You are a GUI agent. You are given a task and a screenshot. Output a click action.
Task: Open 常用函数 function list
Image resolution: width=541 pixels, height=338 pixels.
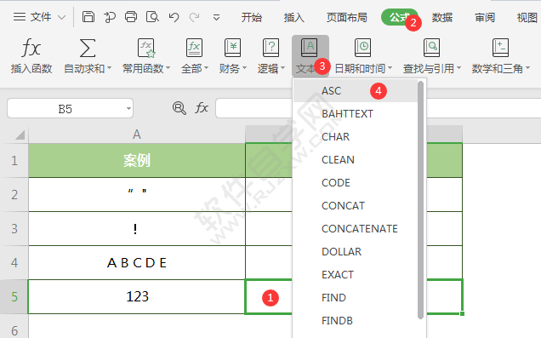coord(146,56)
